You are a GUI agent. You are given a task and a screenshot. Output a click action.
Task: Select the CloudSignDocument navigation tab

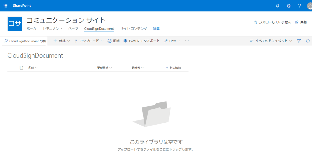click(x=99, y=29)
